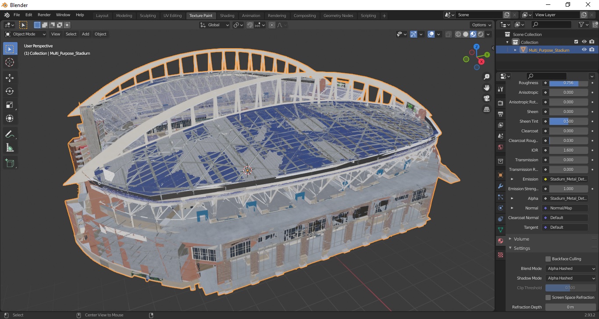The height and width of the screenshot is (319, 599).
Task: Open the Texture properties checker tab
Action: 500,255
